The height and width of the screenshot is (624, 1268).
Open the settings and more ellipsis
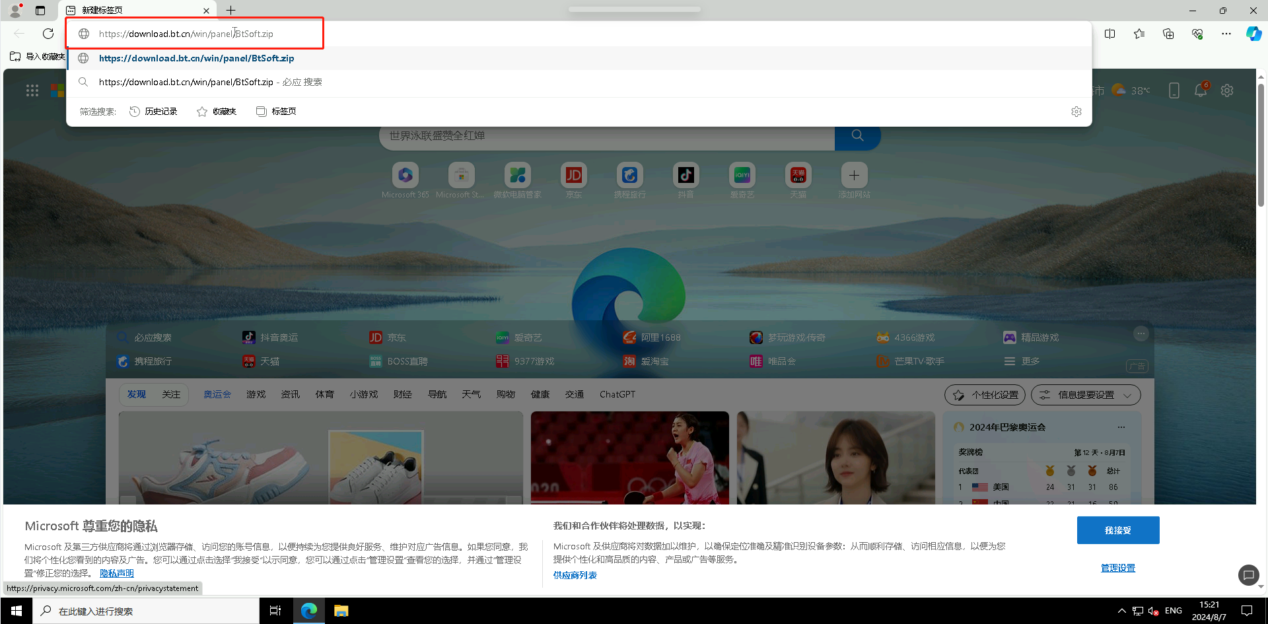pos(1226,34)
